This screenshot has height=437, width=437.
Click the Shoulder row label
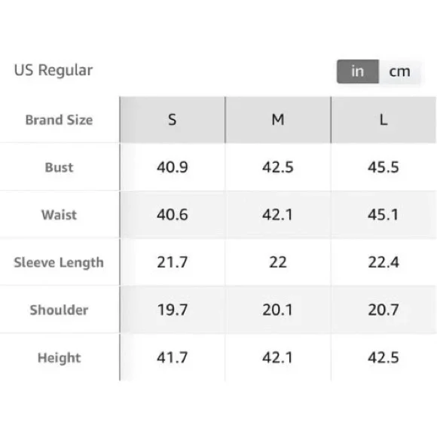[59, 310]
